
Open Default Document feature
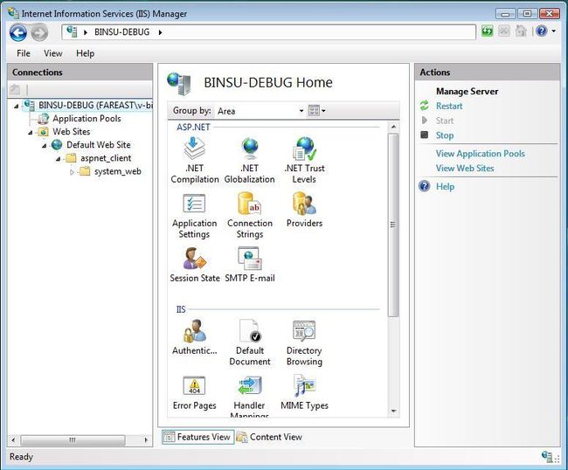pos(250,342)
